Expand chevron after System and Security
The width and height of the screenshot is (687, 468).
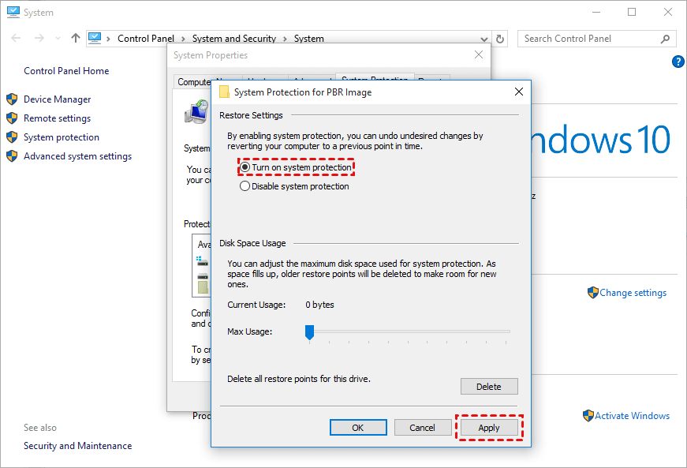pyautogui.click(x=285, y=39)
